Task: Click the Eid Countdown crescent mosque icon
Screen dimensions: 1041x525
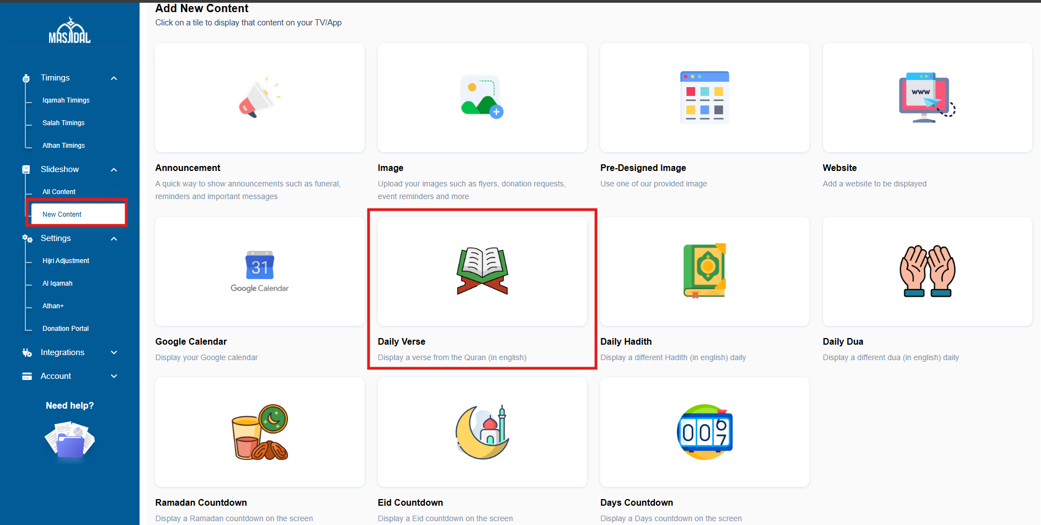Action: pyautogui.click(x=482, y=432)
